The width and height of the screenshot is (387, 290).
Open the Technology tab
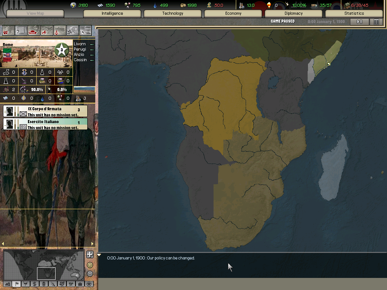click(x=173, y=14)
